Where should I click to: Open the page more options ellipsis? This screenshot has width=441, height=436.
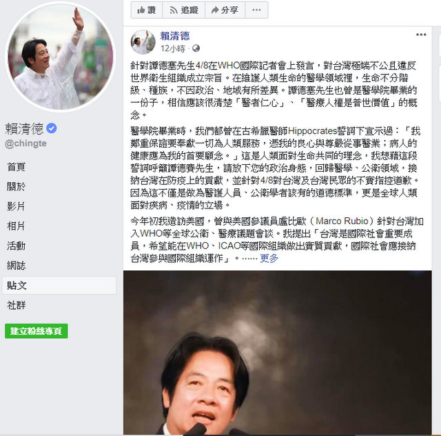[x=256, y=10]
